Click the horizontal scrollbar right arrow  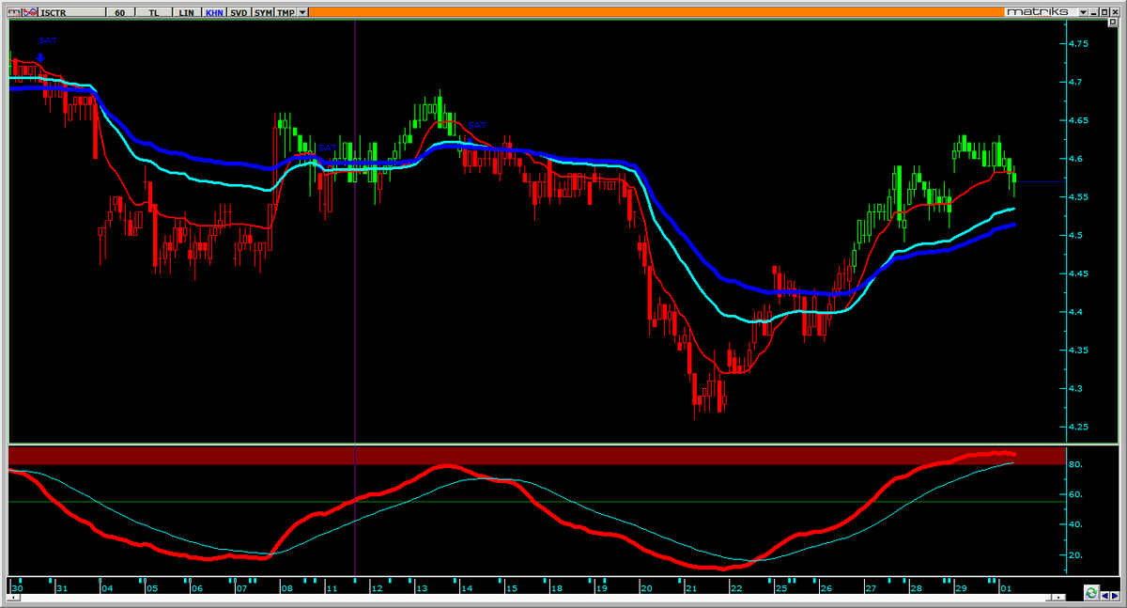pyautogui.click(x=1058, y=598)
